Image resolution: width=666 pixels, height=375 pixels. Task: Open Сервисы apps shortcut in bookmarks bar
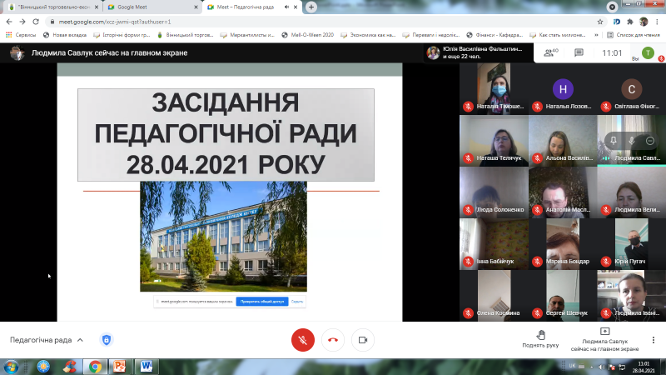click(21, 35)
